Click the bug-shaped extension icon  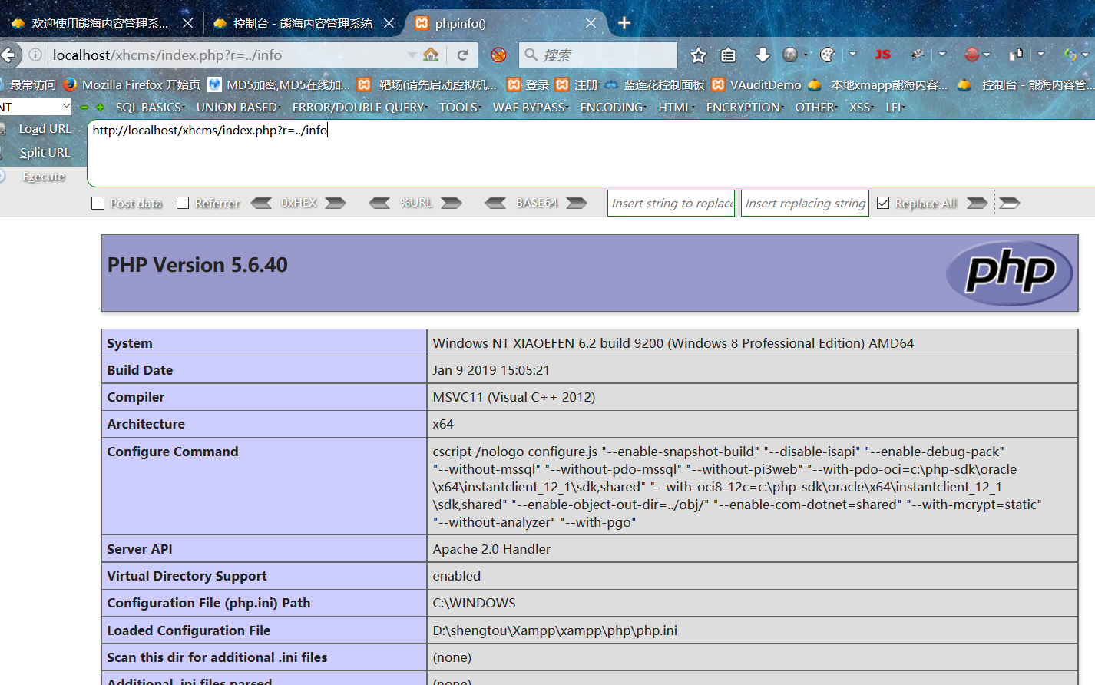[918, 55]
